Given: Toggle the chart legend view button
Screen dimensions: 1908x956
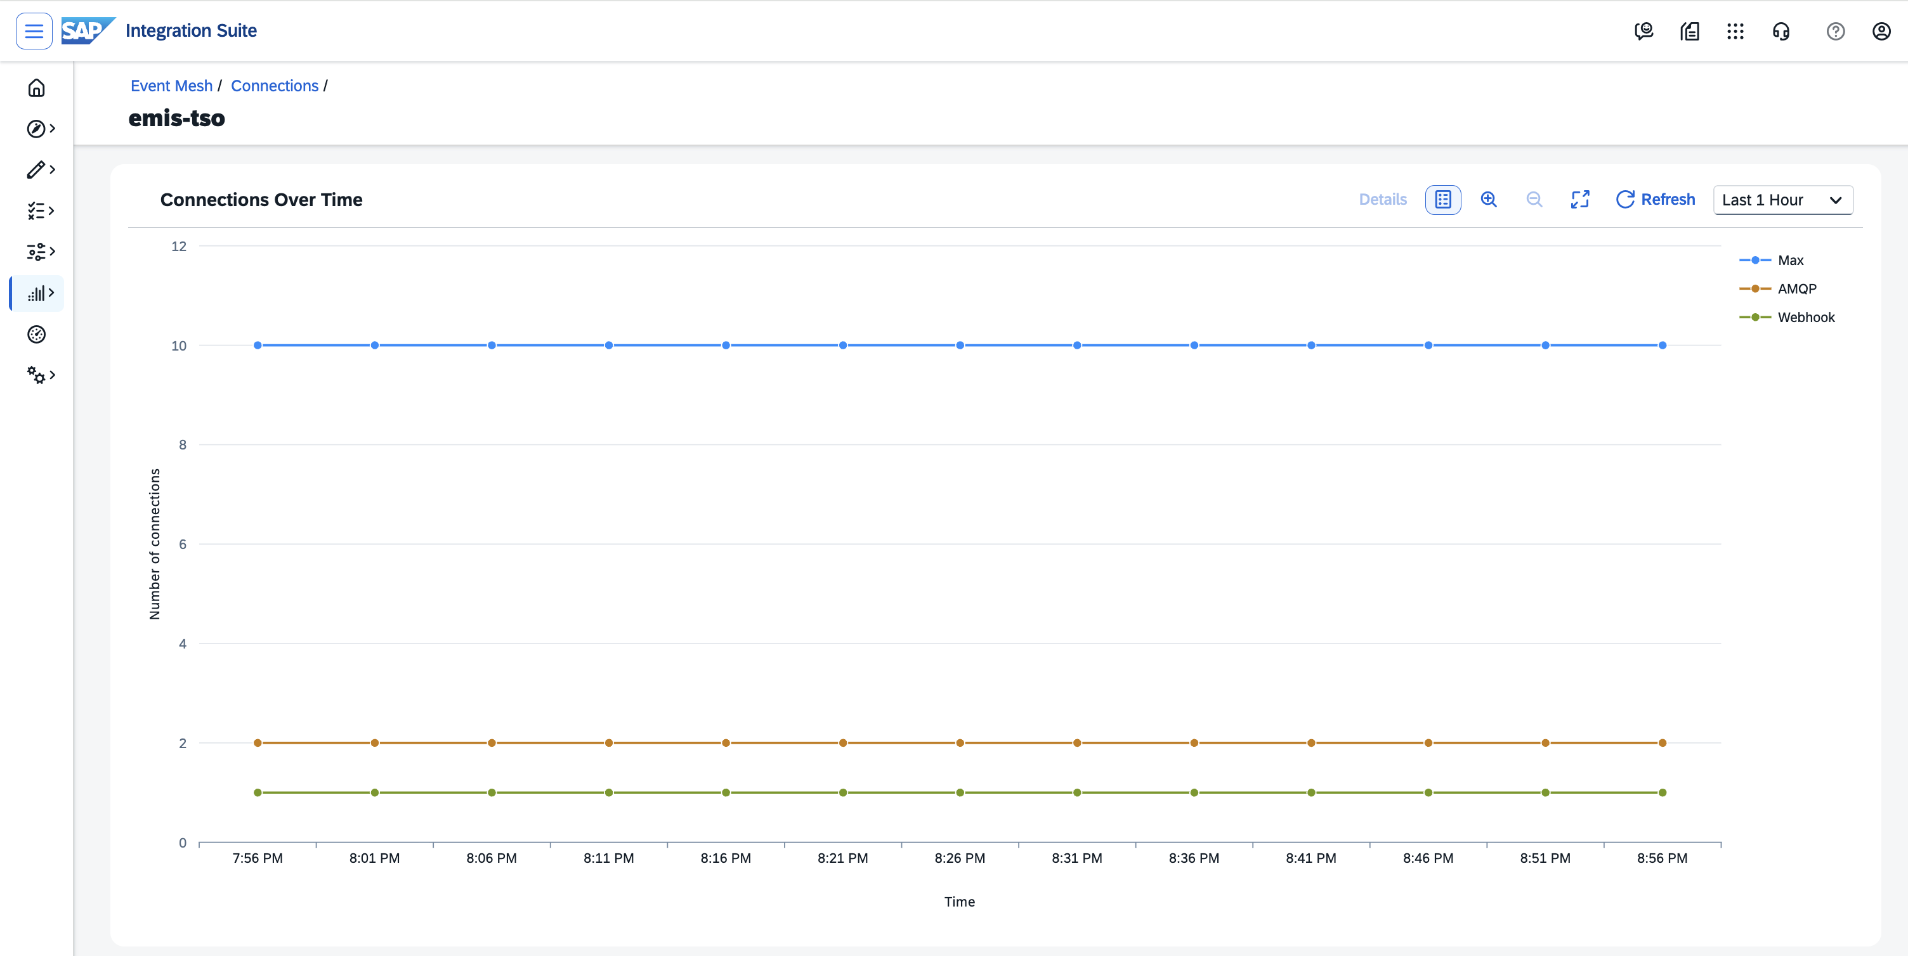Looking at the screenshot, I should click(x=1443, y=200).
